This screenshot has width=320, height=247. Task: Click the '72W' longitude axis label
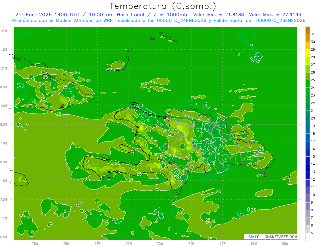pyautogui.click(x=160, y=243)
